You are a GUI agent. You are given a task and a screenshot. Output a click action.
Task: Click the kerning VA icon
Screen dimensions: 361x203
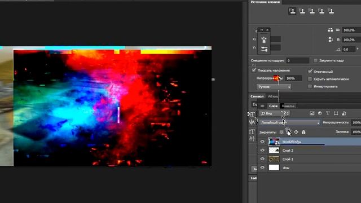tap(252, 122)
